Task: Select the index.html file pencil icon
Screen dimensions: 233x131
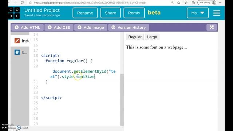Action: 17,40
